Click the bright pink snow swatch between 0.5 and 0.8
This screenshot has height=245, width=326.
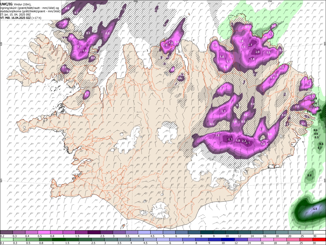pos(44,232)
